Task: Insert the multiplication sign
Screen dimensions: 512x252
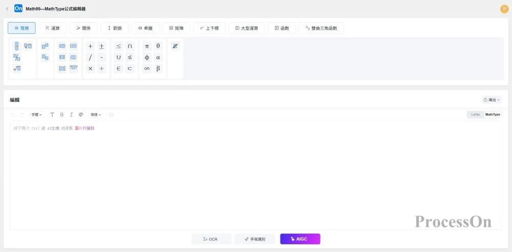Action: [91, 69]
